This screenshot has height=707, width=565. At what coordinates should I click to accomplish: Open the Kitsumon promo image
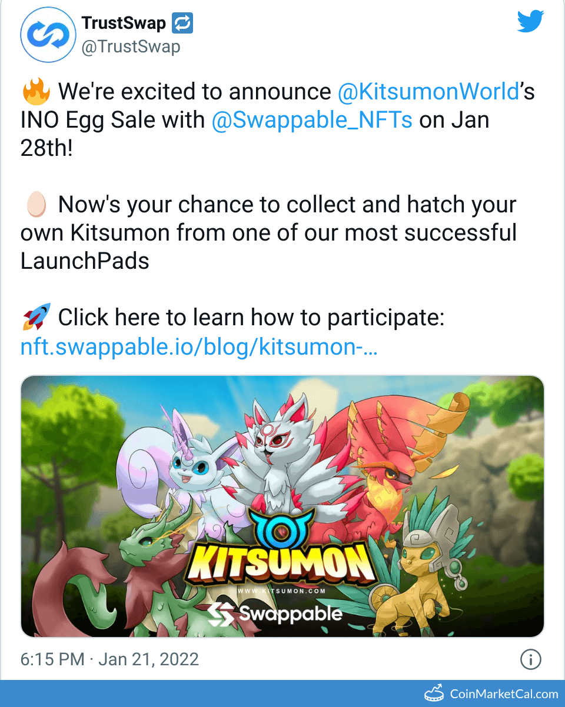pos(282,506)
